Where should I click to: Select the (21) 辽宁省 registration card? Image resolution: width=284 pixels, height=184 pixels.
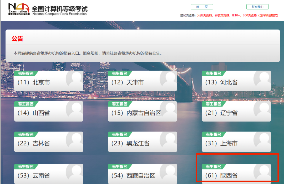[236, 111]
